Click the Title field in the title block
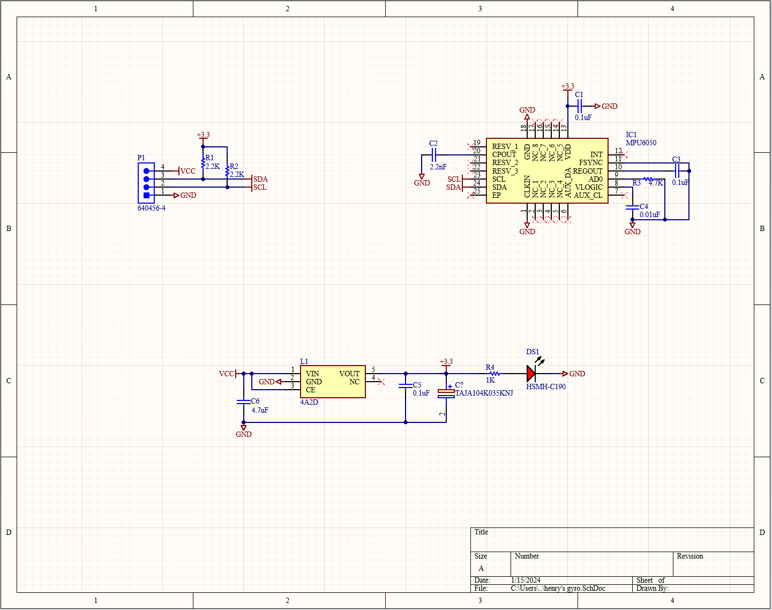The height and width of the screenshot is (610, 772). coord(481,532)
